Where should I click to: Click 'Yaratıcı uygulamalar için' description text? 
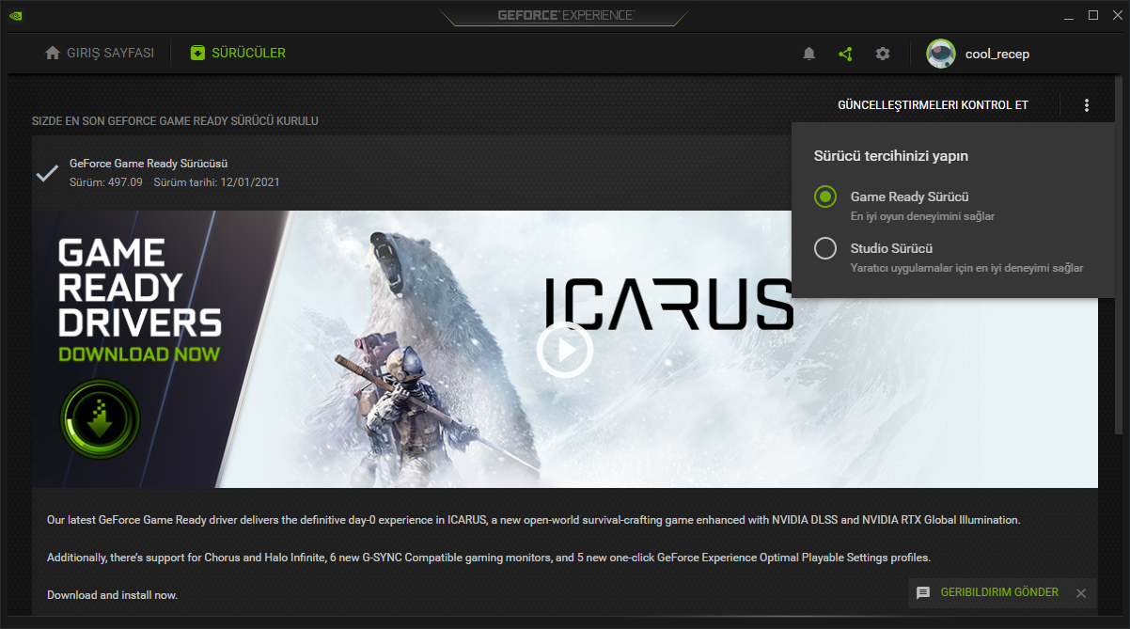(x=966, y=268)
